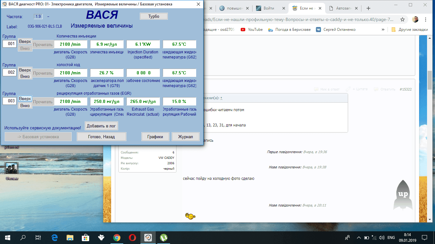Click the rocket 'up' scroll-to-top icon
This screenshot has height=244, width=435.
[403, 194]
